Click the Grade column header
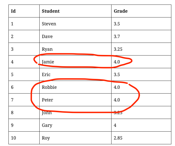The width and height of the screenshot is (175, 146). [x=141, y=11]
